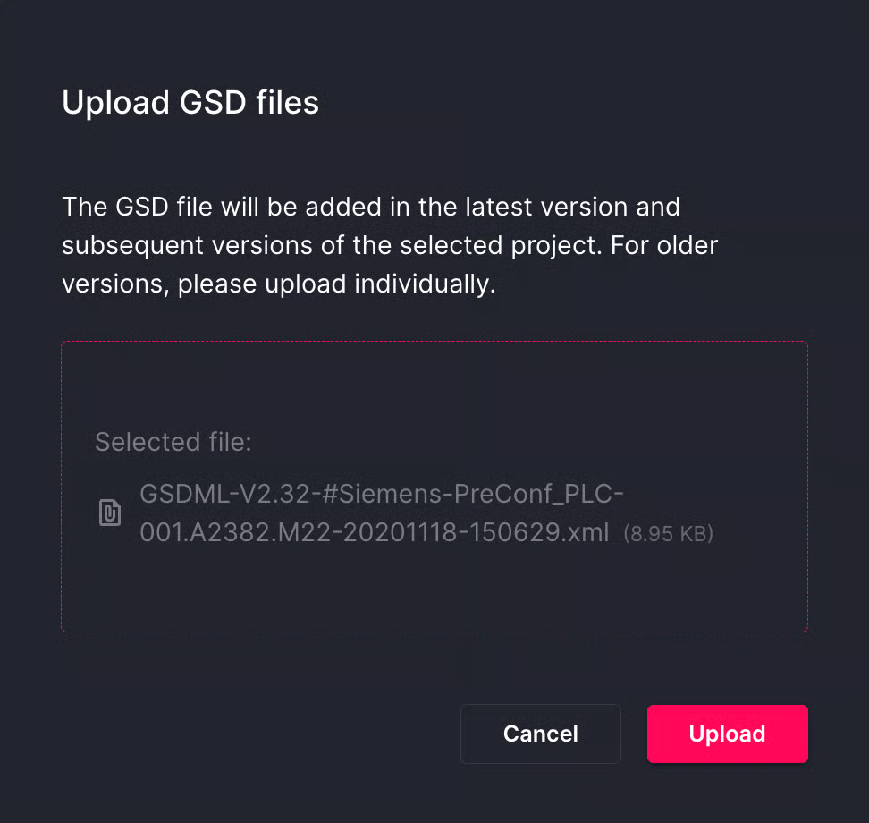This screenshot has width=869, height=823.
Task: Click the "Upload GSD files" dialog title
Action: tap(190, 103)
